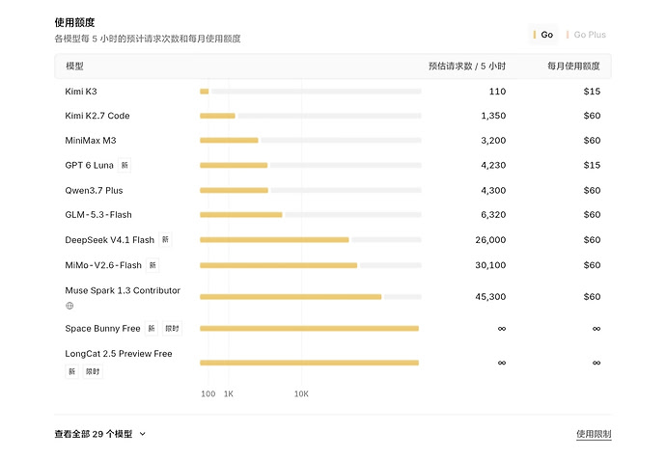The width and height of the screenshot is (666, 459).
Task: Select the Muse Spark 1.3 Contributor model name
Action: coord(123,290)
